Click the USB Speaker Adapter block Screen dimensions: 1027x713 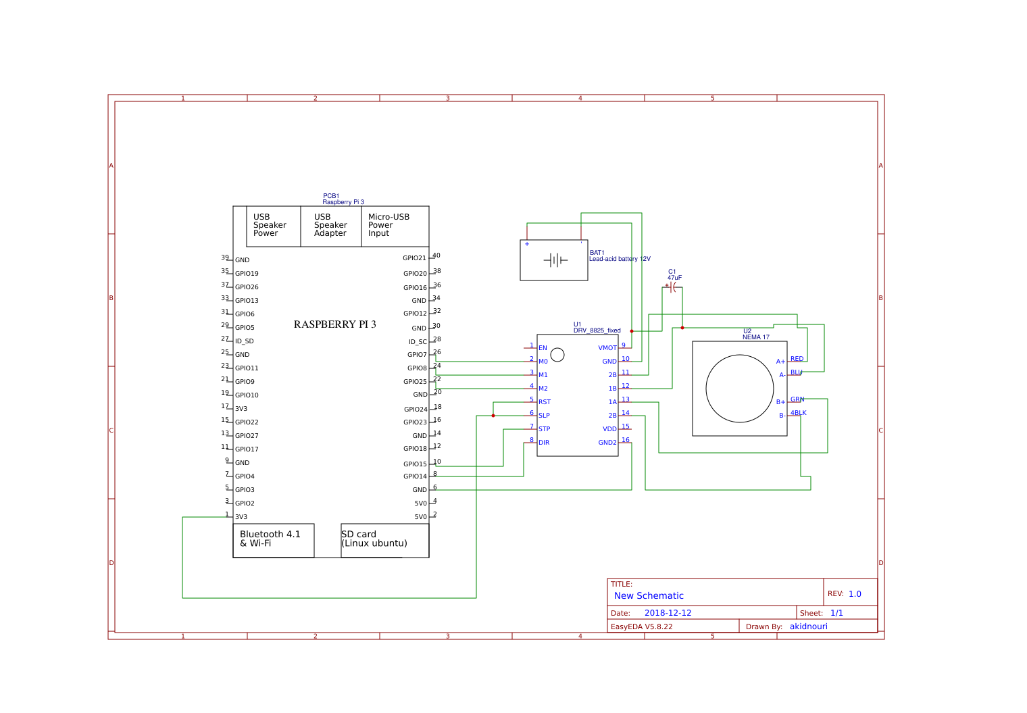330,226
